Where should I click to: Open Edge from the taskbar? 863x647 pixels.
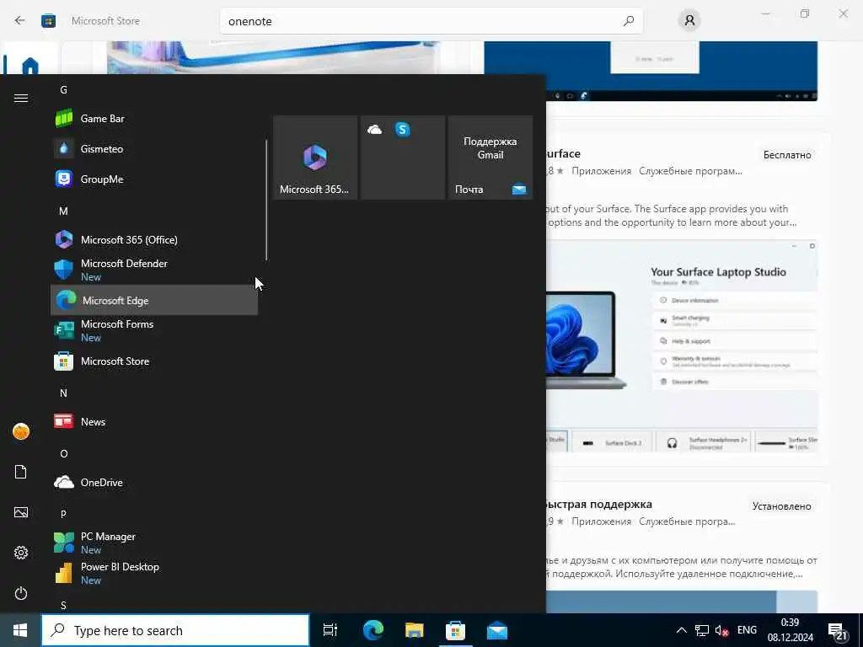pos(373,630)
